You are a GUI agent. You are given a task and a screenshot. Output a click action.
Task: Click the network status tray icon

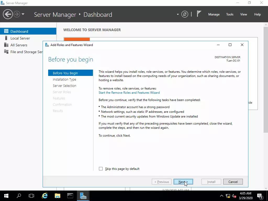(228, 196)
